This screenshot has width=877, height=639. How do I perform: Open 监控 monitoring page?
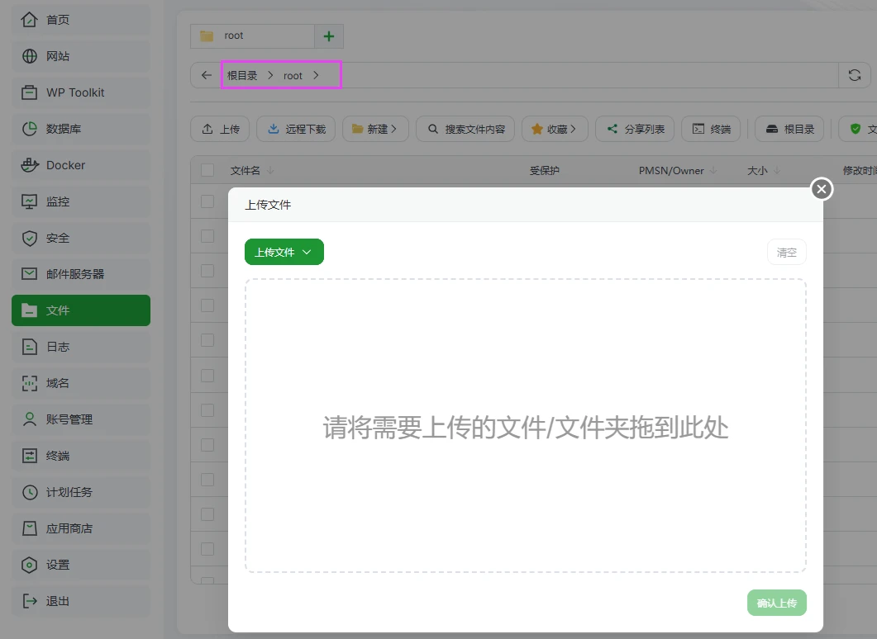pyautogui.click(x=80, y=201)
